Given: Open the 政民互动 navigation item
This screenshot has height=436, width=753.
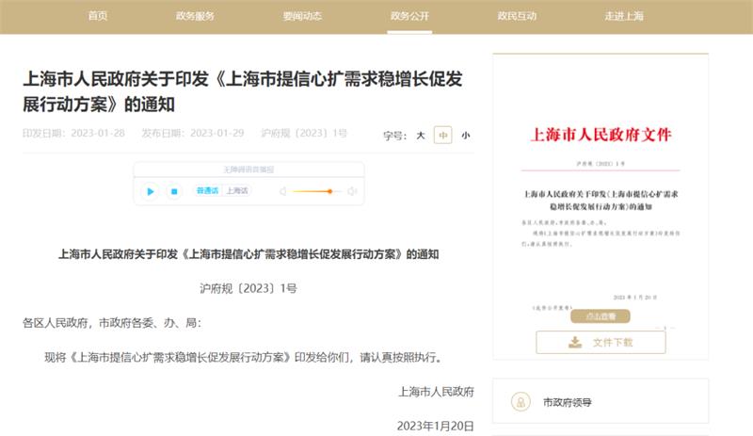Looking at the screenshot, I should 517,17.
